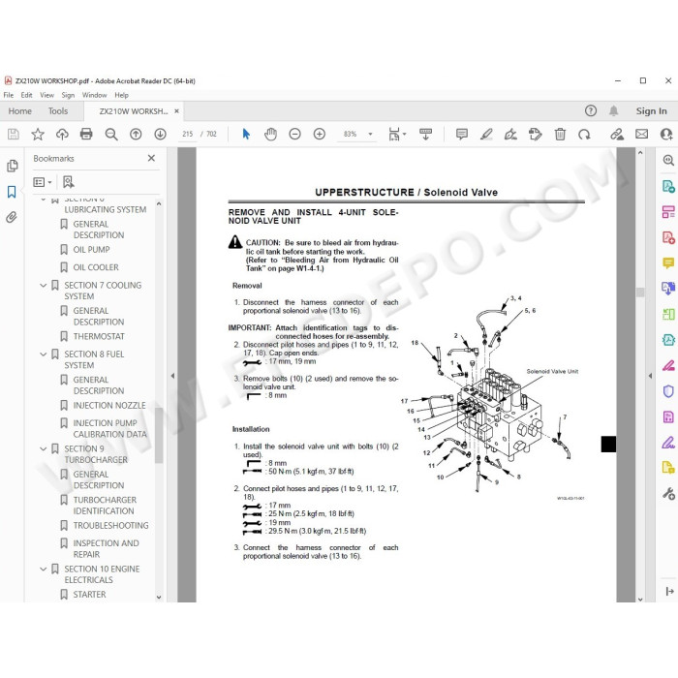The image size is (678, 678).
Task: Open the Help menu
Action: (121, 95)
